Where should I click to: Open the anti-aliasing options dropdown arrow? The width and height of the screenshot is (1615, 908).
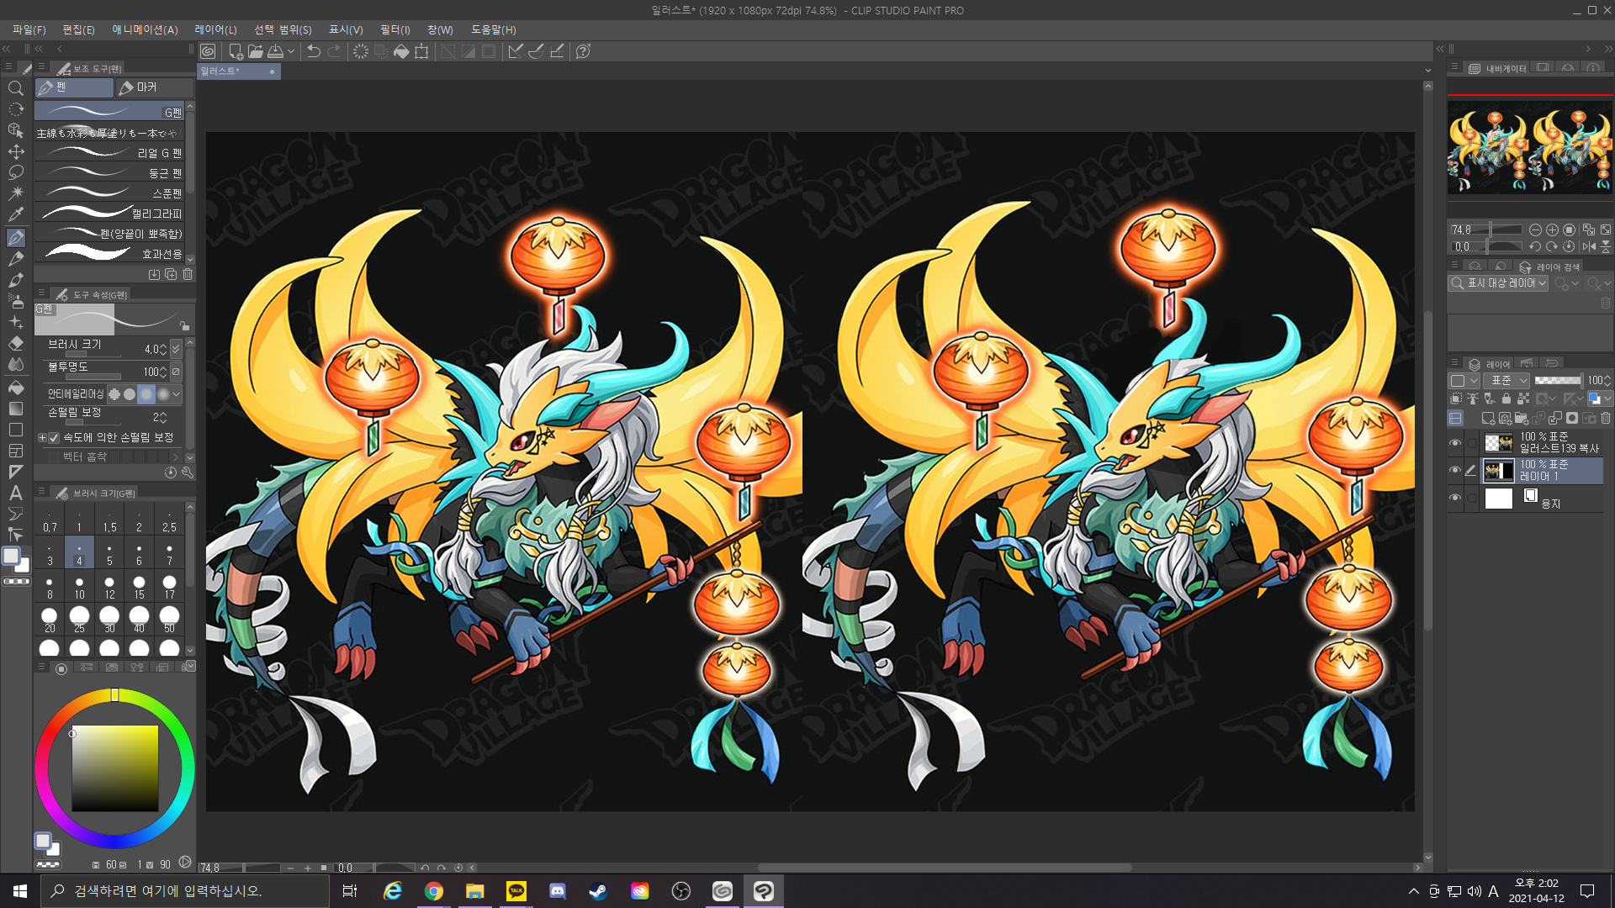pos(176,393)
